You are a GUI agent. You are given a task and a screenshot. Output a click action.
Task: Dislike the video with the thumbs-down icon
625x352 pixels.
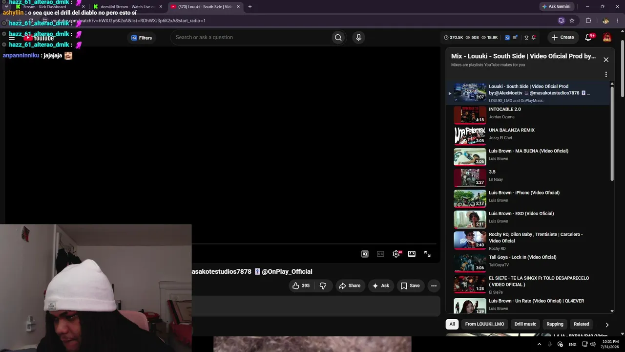click(323, 286)
